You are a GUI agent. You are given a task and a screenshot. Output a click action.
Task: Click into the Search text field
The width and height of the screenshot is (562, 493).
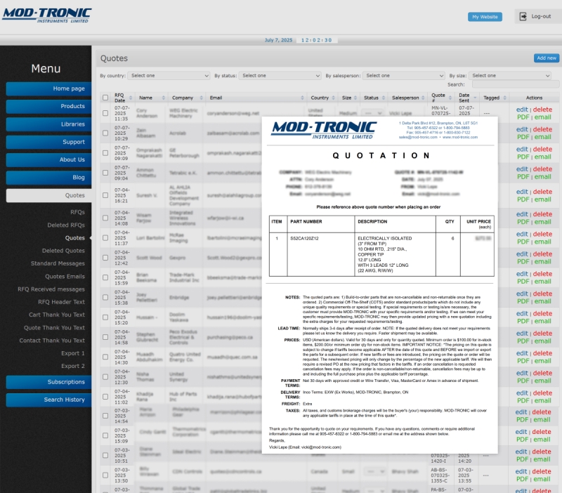point(516,84)
